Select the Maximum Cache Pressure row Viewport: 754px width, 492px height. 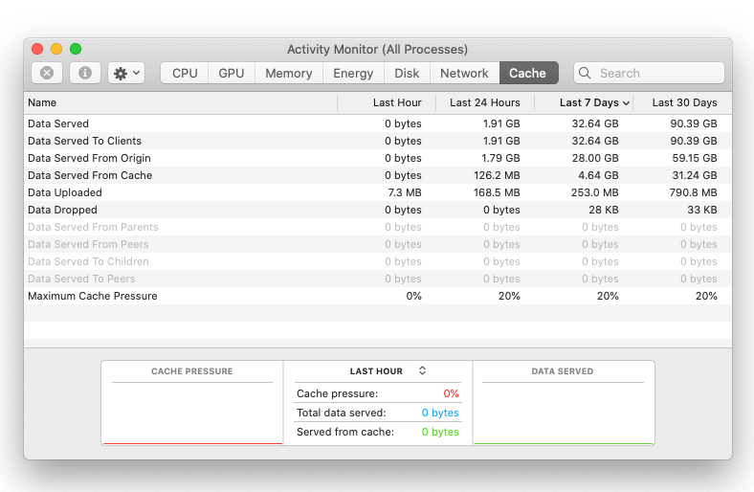[378, 297]
